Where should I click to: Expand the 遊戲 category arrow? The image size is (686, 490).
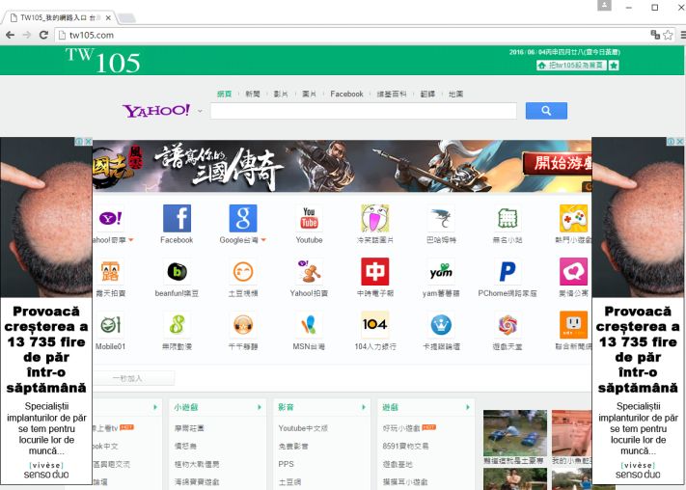click(468, 407)
